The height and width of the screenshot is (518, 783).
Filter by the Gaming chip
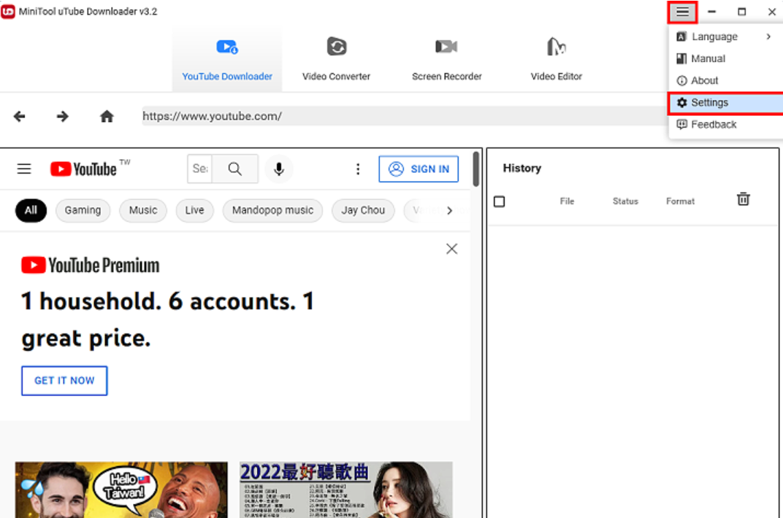[x=83, y=210]
